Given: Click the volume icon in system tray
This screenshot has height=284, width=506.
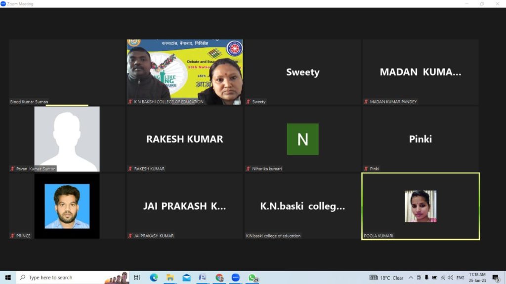Looking at the screenshot, I should [x=450, y=278].
